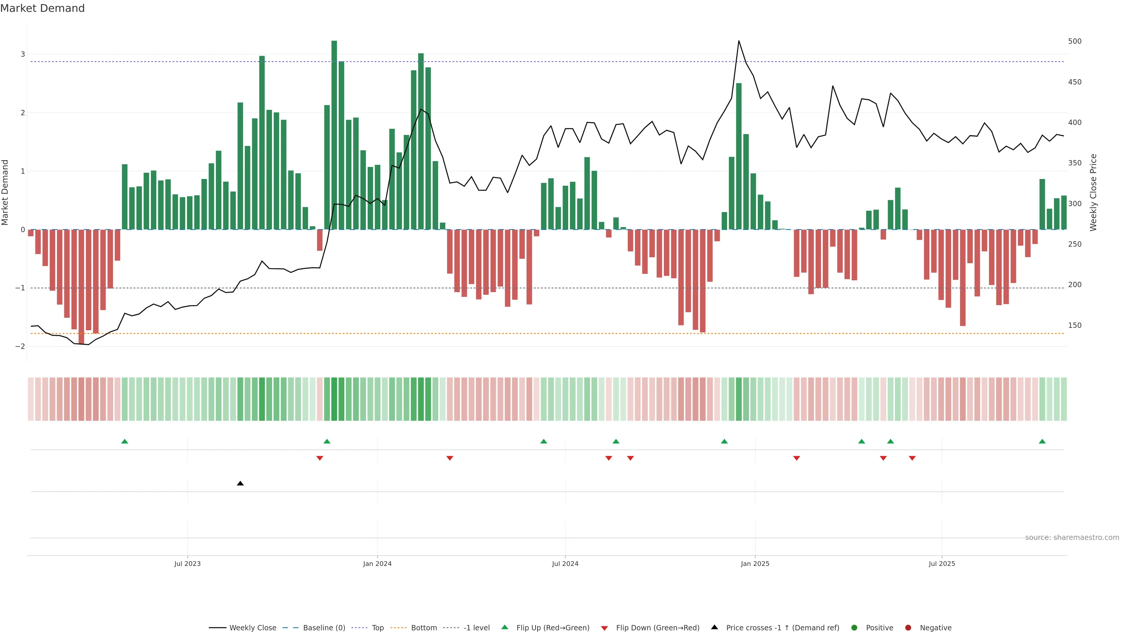Click the Market Demand chart title
Screen dimensions: 1134x638
(x=42, y=8)
